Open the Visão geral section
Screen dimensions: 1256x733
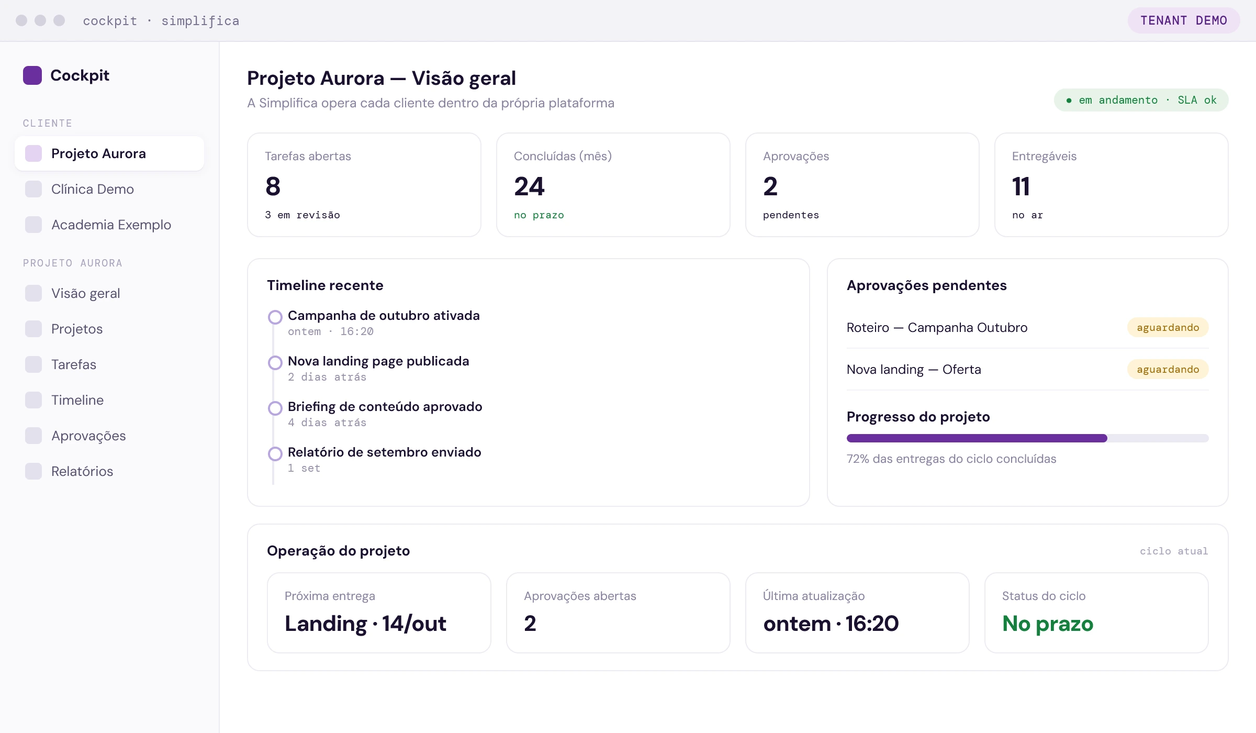click(x=109, y=293)
